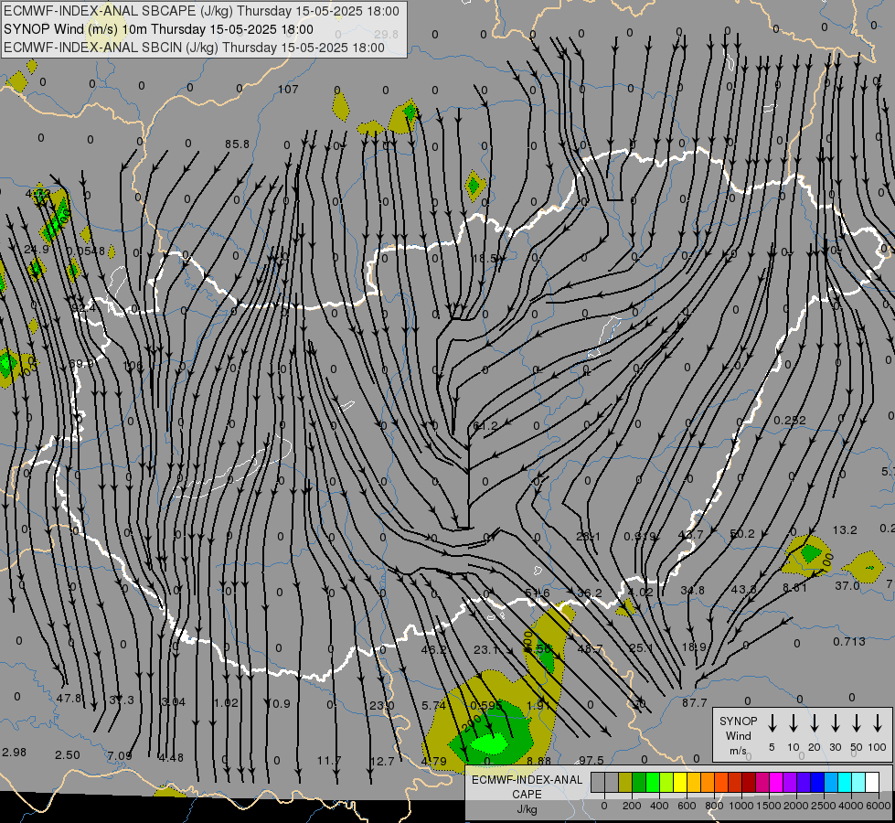Click the 69.9 value on the map

click(81, 364)
